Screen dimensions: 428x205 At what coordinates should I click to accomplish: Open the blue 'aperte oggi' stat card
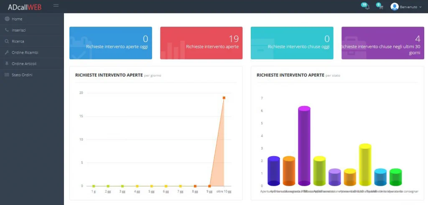pos(110,43)
